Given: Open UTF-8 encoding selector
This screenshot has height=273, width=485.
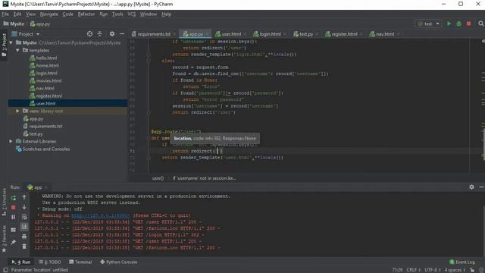Looking at the screenshot, I should [432, 270].
